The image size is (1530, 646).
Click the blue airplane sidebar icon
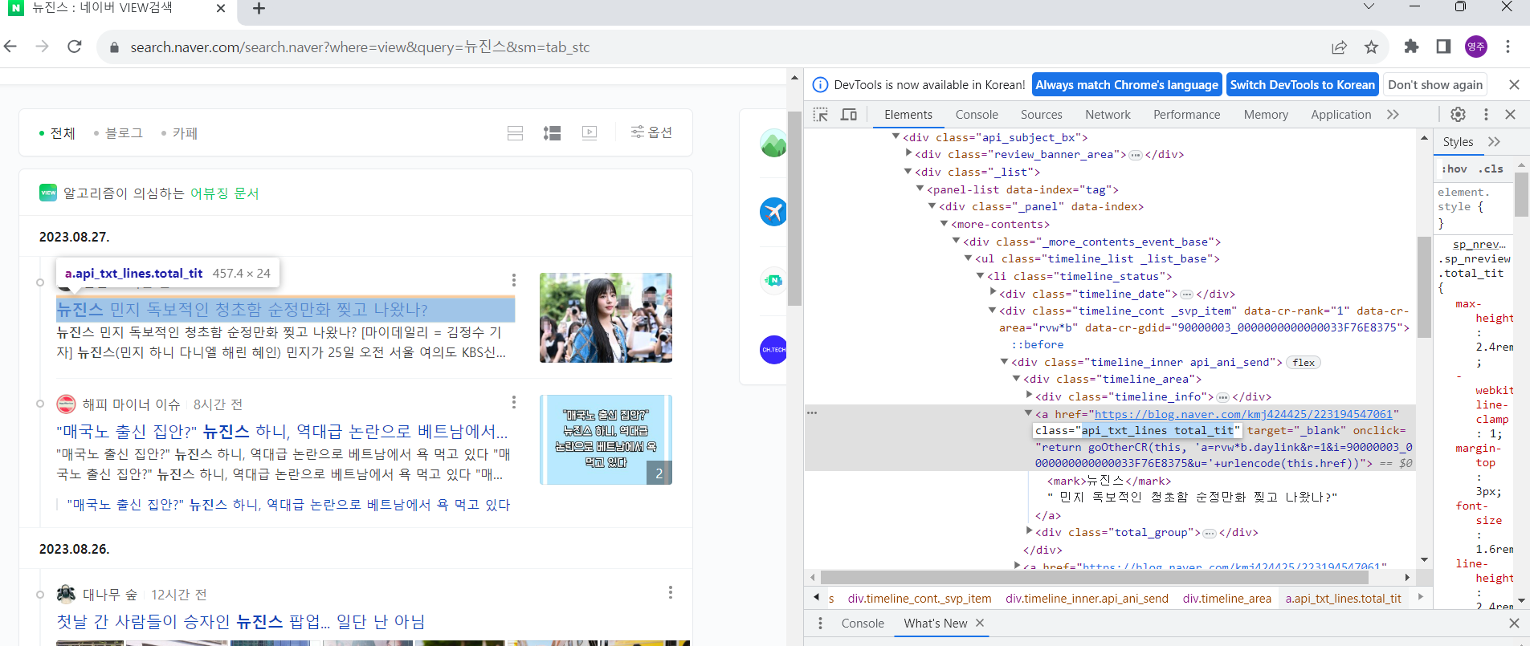pos(773,212)
